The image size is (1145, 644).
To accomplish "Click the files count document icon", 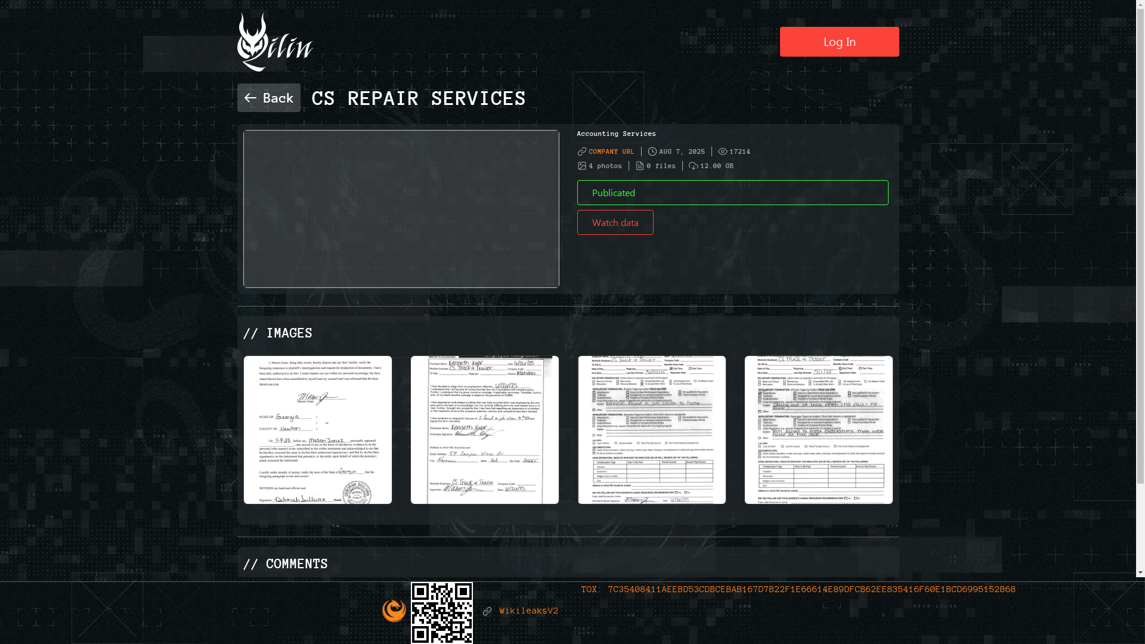I will (640, 166).
